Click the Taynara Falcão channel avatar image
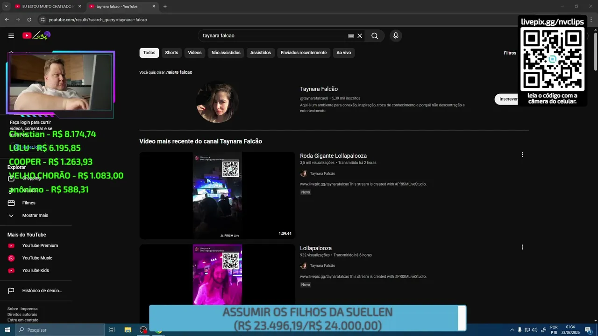Viewport: 598px width, 336px height. click(217, 103)
